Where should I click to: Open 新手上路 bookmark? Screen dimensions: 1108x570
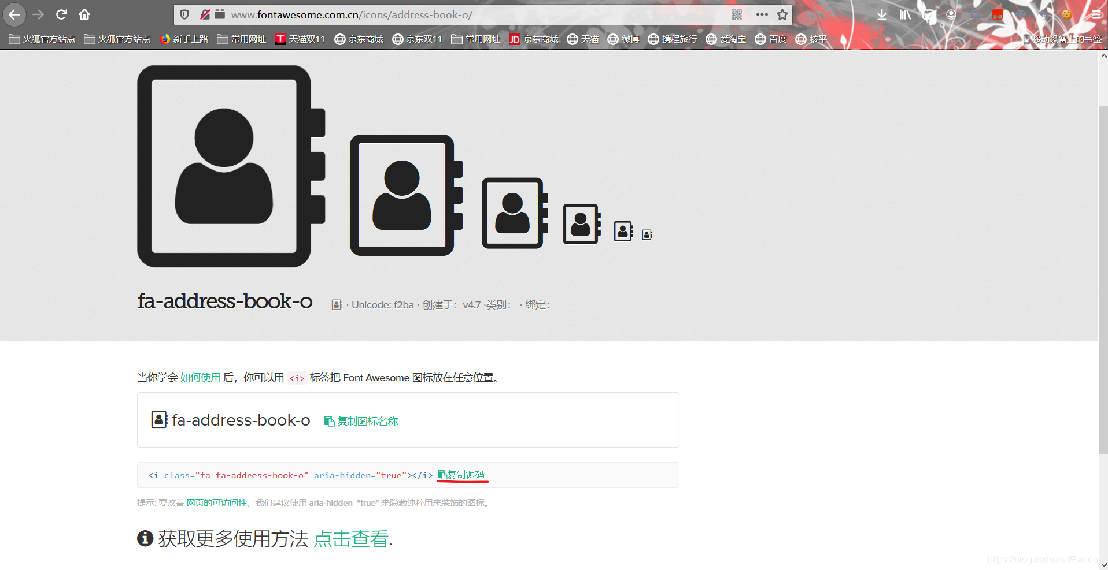184,39
